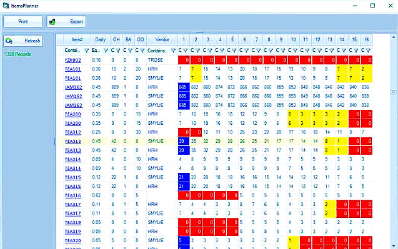The image size is (398, 249).
Task: Open filter funnel for OH column
Action: [x=118, y=51]
